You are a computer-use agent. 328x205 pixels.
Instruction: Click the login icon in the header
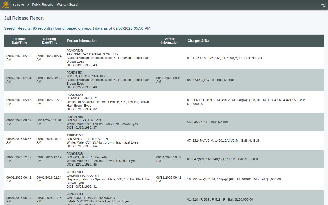pos(323,5)
